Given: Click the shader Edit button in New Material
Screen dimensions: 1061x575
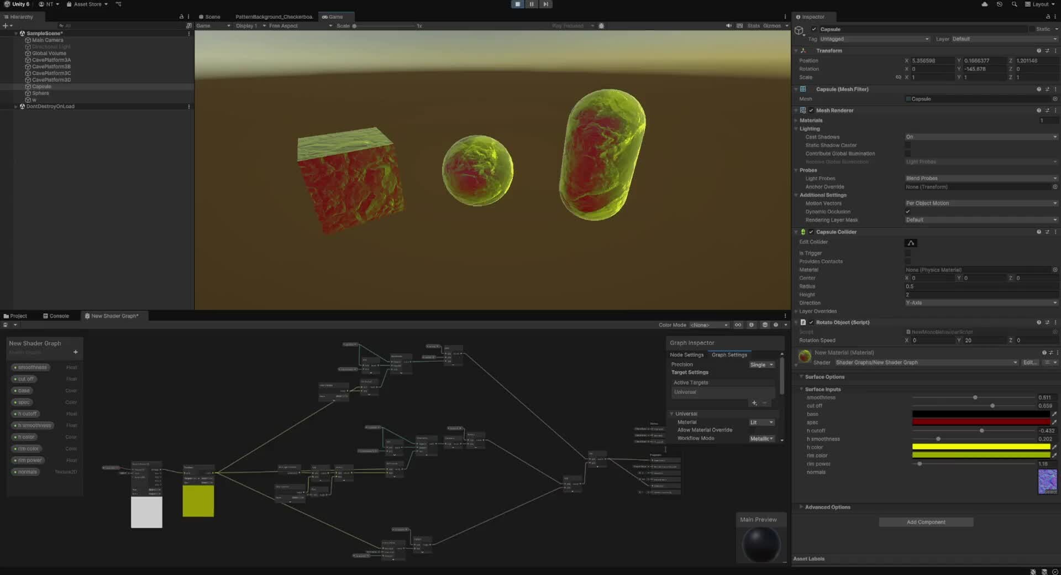Looking at the screenshot, I should point(1029,363).
